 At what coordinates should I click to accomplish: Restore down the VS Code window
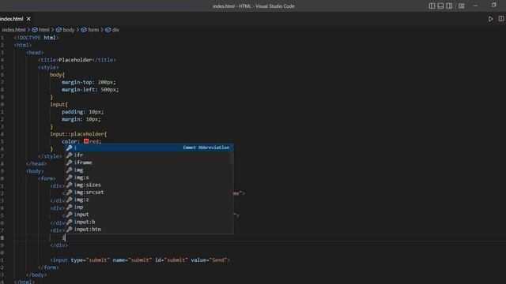[x=493, y=6]
